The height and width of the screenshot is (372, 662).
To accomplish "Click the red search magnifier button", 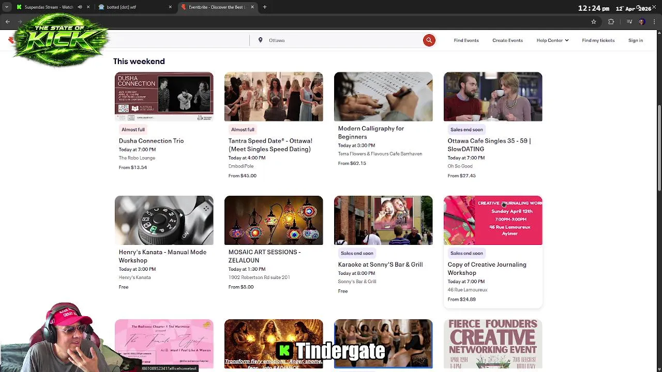I will 429,40.
